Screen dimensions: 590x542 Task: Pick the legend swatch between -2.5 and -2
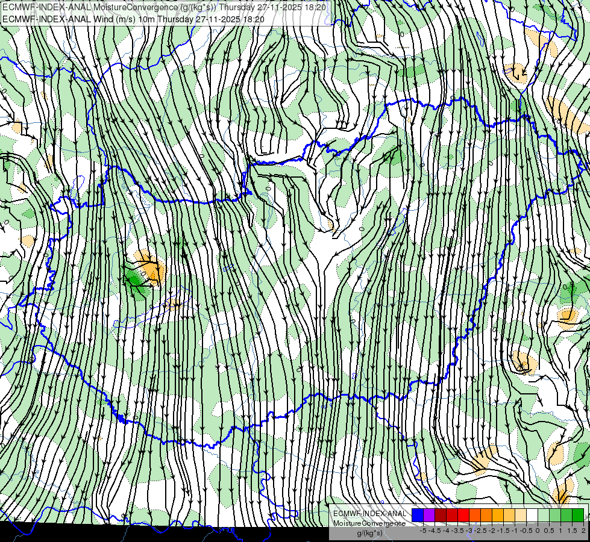(475, 515)
